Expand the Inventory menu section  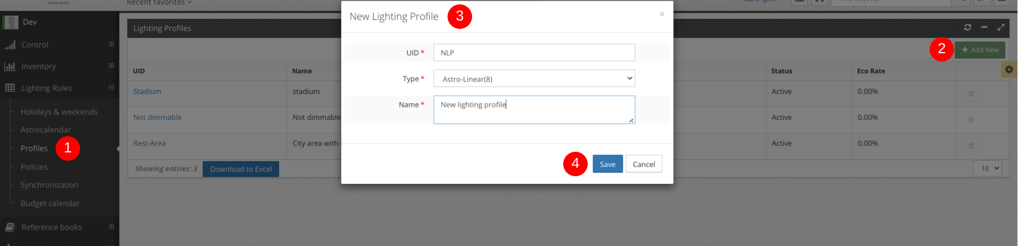[111, 66]
